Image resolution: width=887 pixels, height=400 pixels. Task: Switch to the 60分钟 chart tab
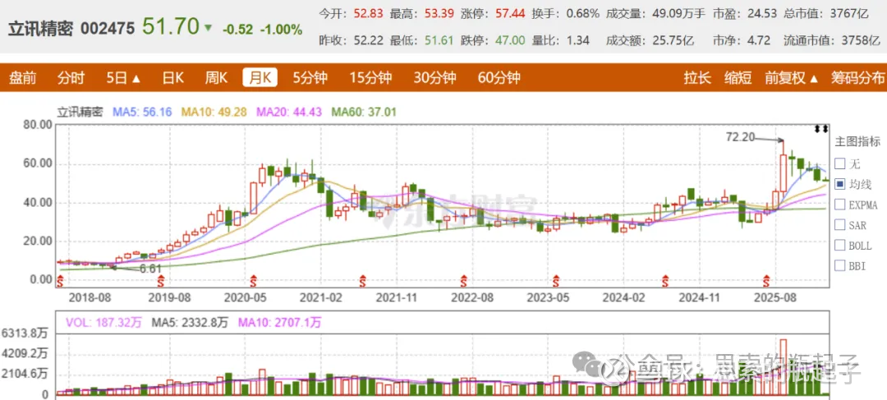[499, 77]
